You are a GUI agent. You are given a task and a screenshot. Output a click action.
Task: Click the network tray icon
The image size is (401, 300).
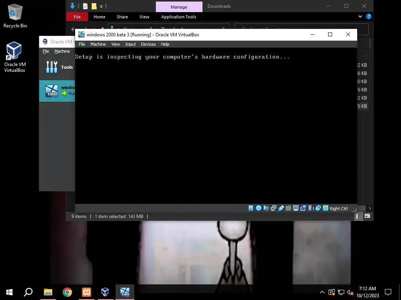(x=341, y=292)
